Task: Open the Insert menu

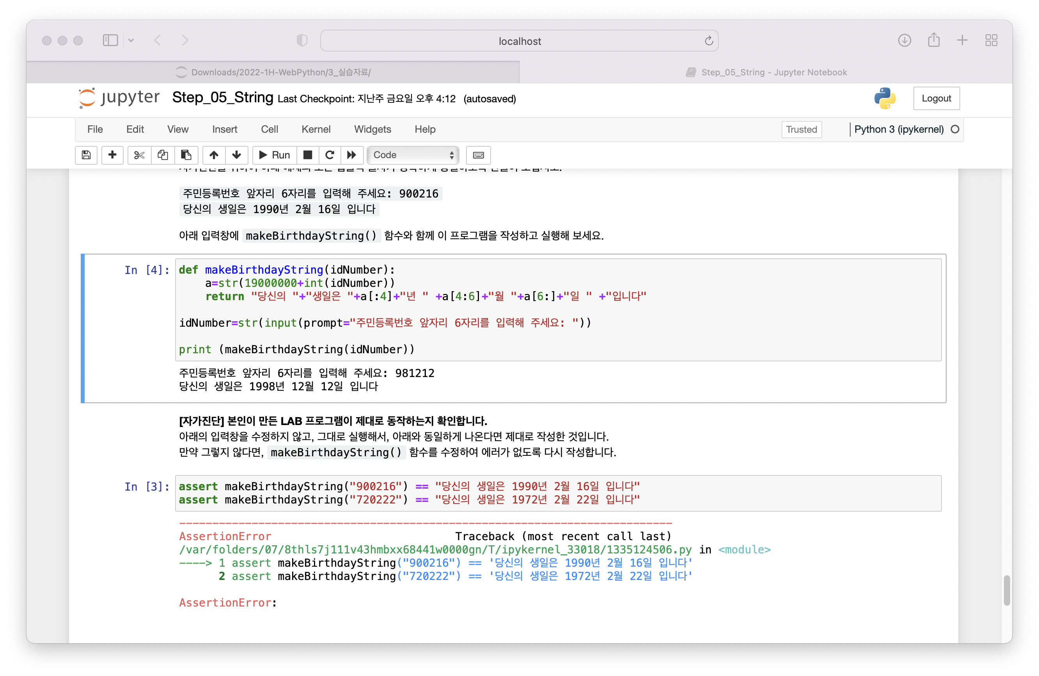Action: 224,129
